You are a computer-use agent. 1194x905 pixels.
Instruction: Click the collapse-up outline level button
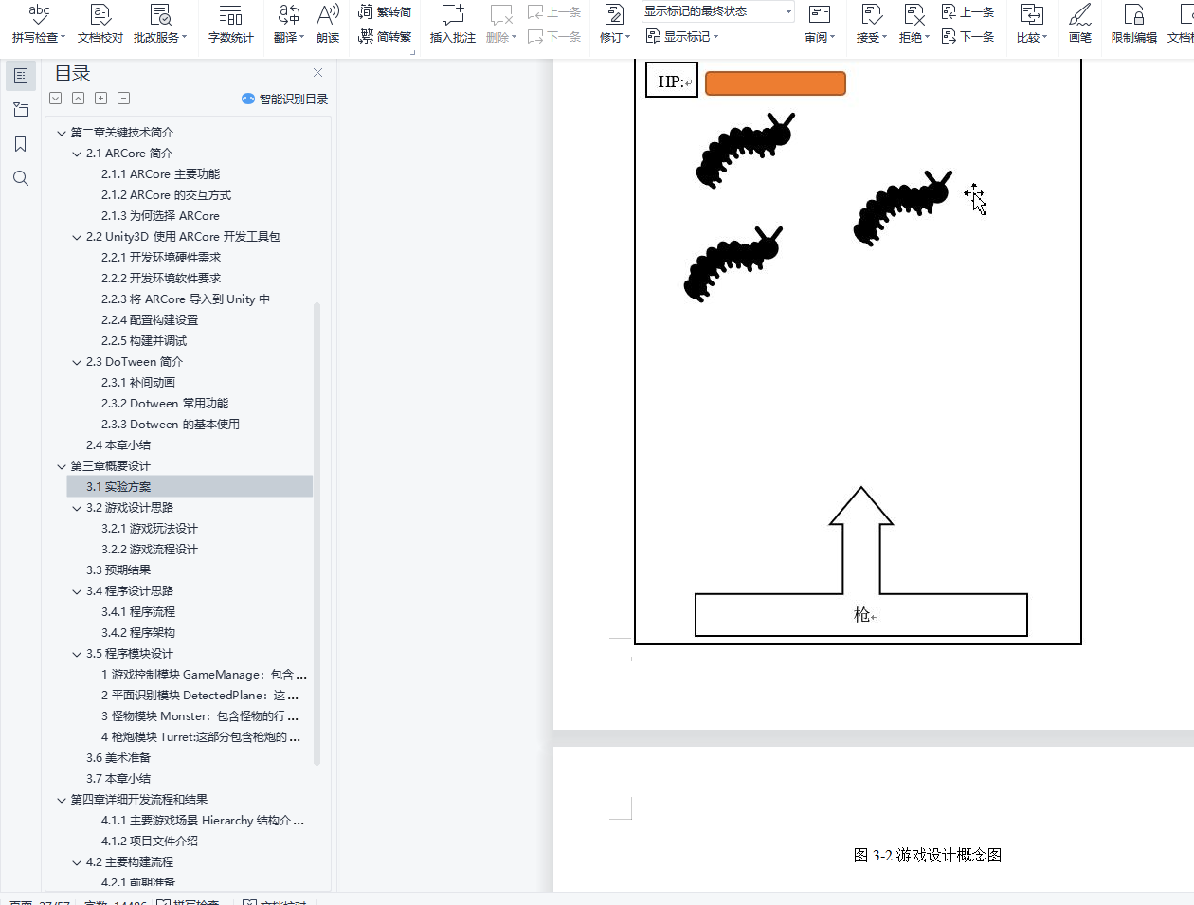pos(78,99)
